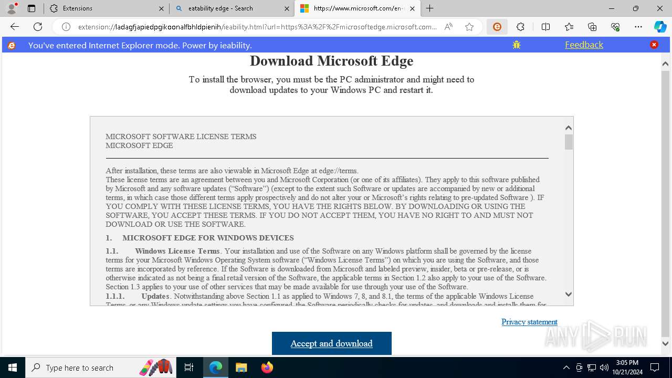Click the network tray icon
The image size is (672, 378).
click(592, 367)
